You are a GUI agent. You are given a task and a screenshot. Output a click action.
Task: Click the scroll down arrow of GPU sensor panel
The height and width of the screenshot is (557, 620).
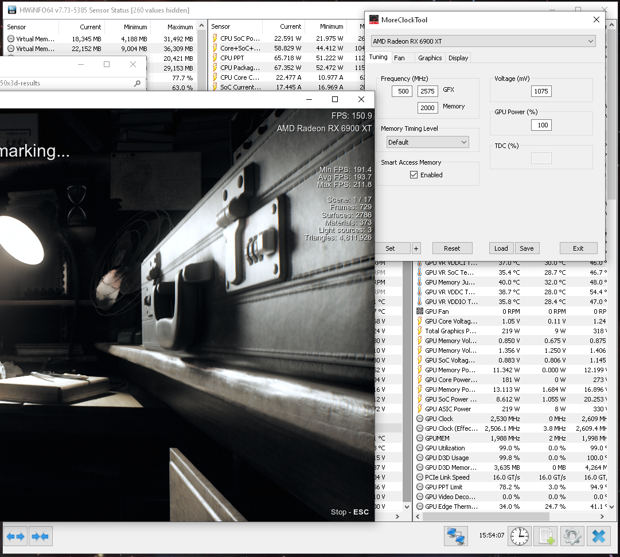[612, 507]
